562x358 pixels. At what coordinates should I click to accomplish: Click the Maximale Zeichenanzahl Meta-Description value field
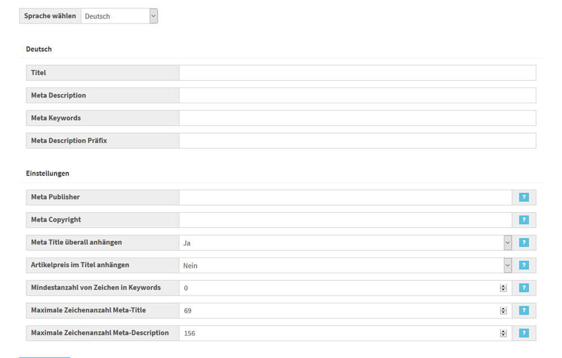(x=337, y=333)
